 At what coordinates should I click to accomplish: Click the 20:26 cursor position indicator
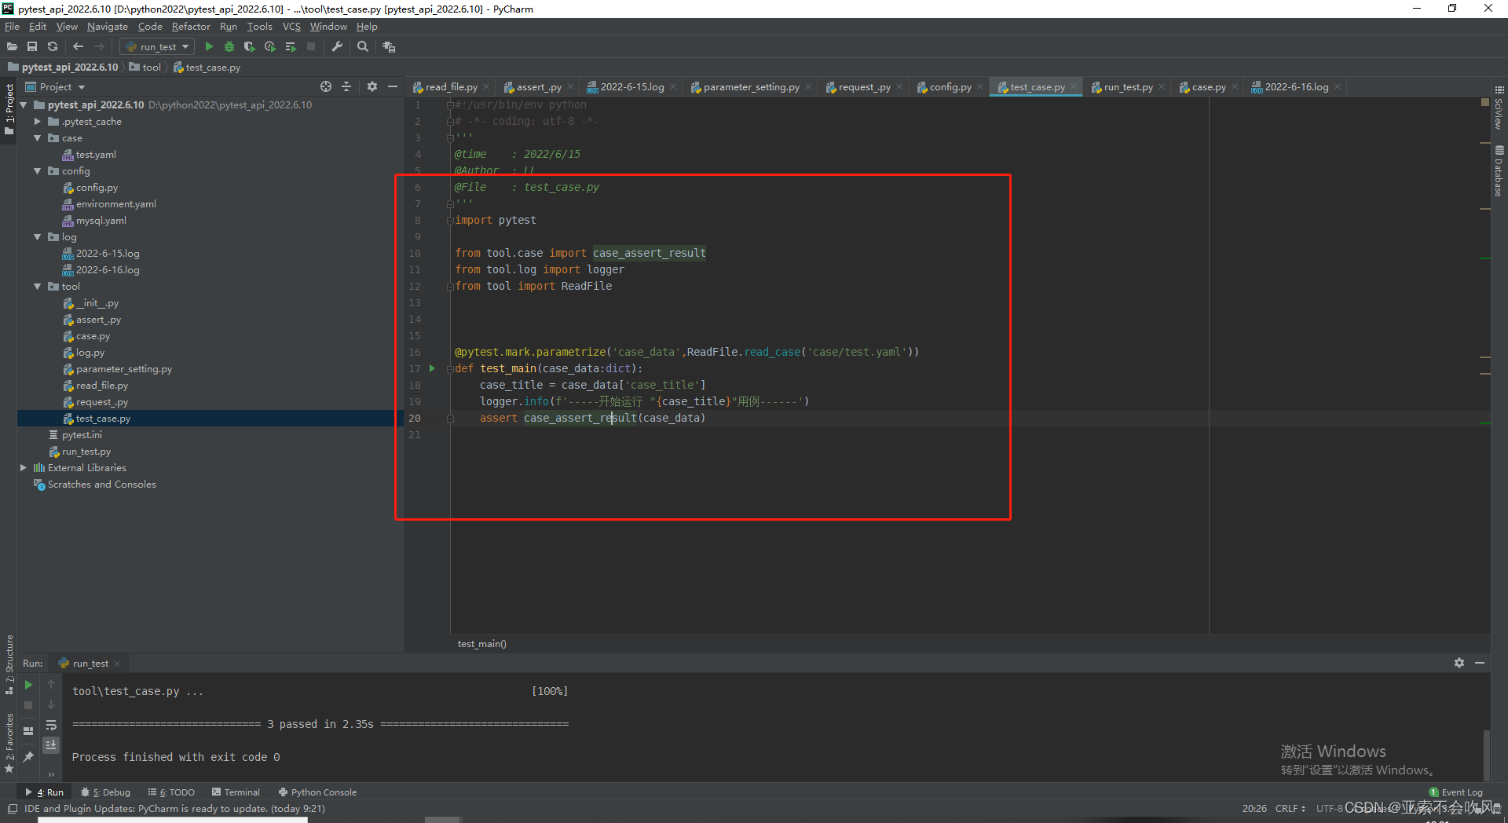1254,809
